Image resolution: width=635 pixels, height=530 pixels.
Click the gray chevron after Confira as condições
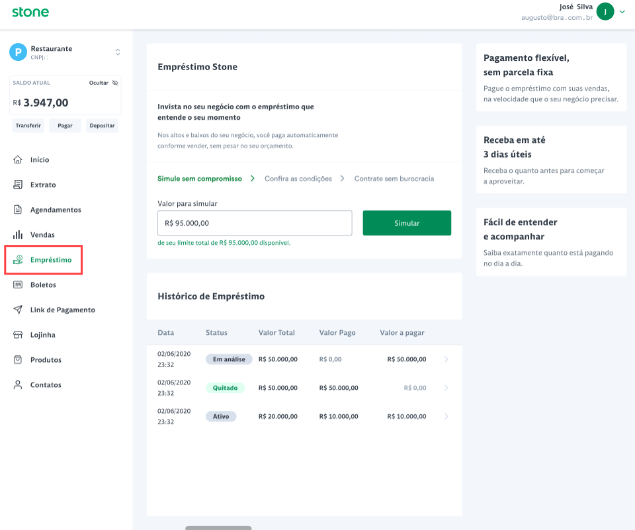coord(342,179)
